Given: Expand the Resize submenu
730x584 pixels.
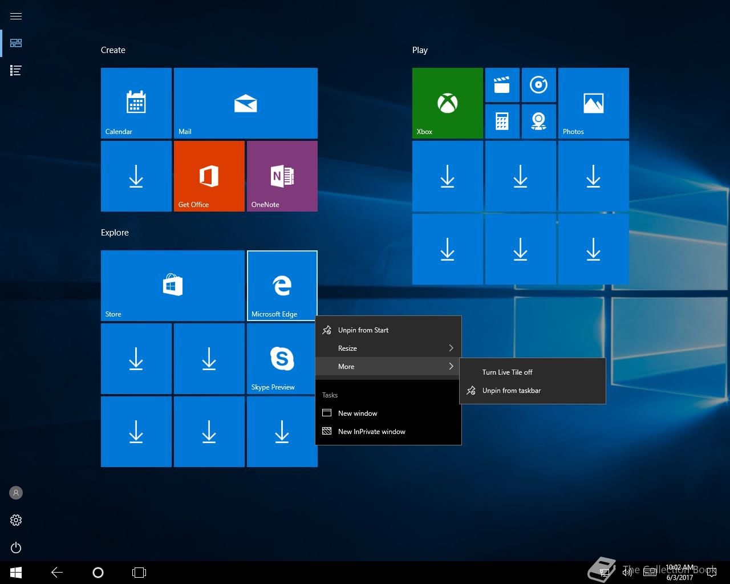Looking at the screenshot, I should [388, 348].
